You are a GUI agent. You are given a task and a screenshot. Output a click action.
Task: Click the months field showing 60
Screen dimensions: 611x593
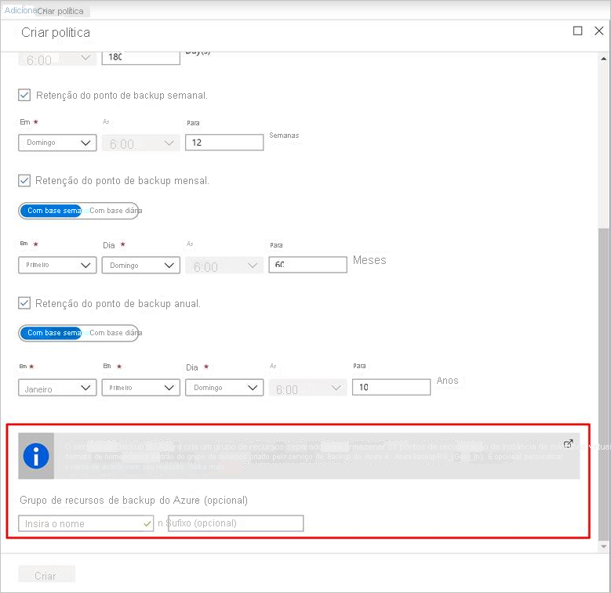[307, 265]
